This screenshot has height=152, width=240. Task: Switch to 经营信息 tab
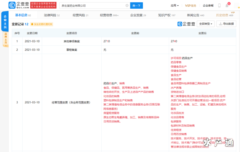(x=109, y=15)
